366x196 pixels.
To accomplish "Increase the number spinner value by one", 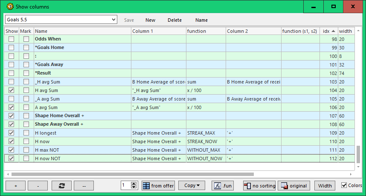I will tap(134, 184).
